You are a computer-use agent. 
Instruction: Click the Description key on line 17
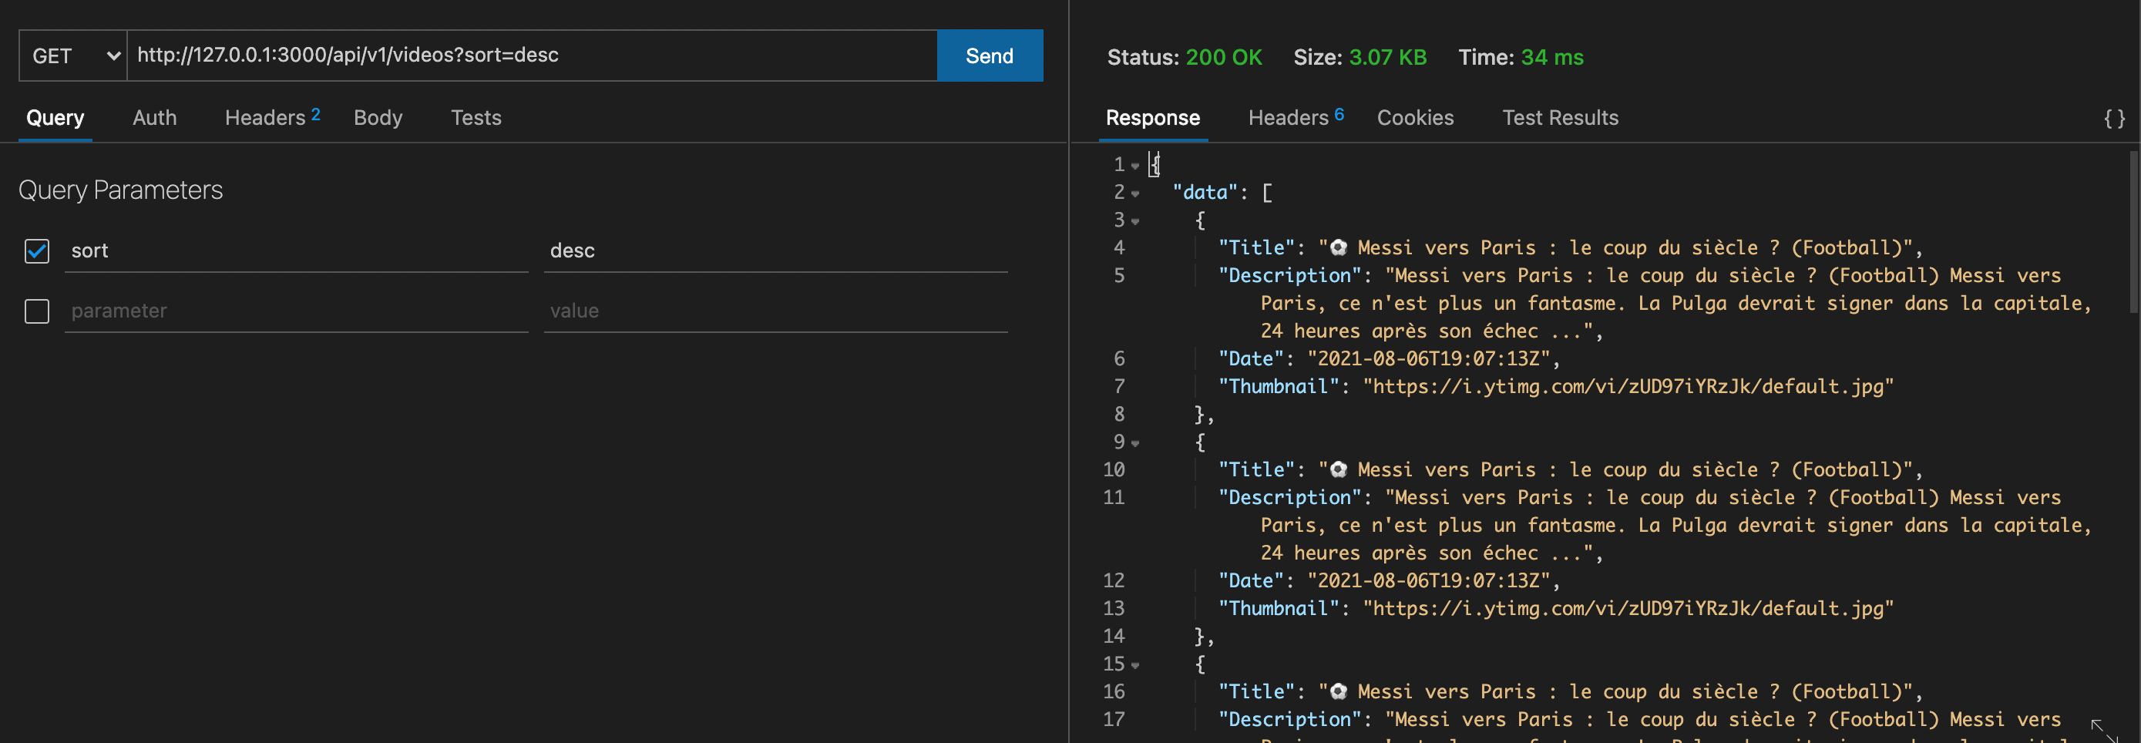(1290, 720)
